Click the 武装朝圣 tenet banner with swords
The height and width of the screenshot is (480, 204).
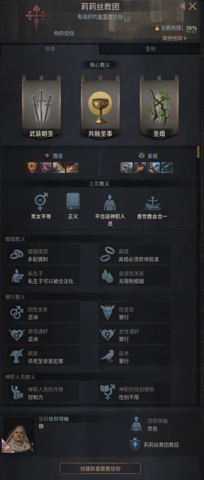point(41,107)
